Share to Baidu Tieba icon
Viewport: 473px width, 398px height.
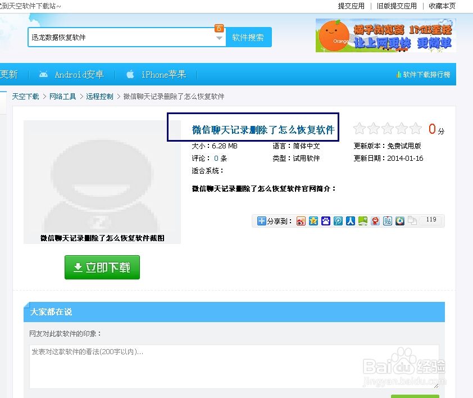pyautogui.click(x=387, y=221)
